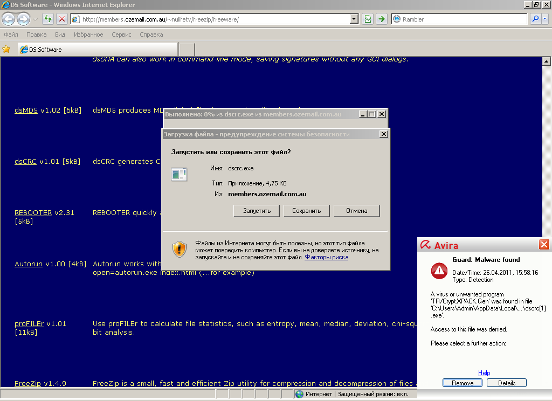Go back with the browser Back arrow
Viewport: 552px width, 401px height.
pos(9,19)
